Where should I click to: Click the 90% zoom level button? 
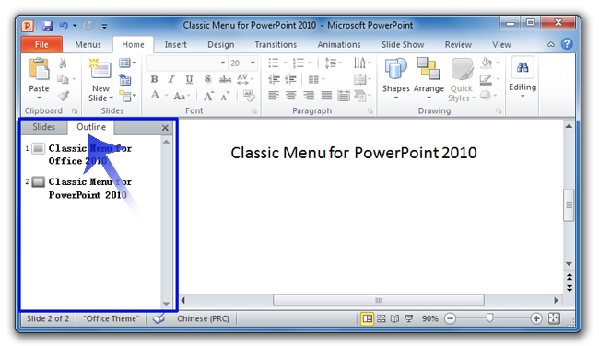[x=429, y=318]
